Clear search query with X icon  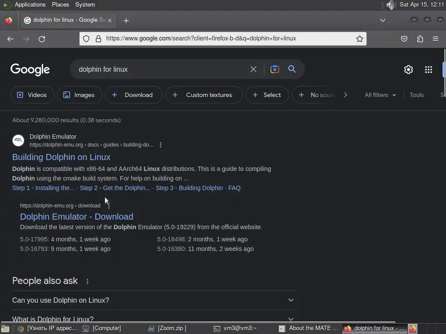(x=253, y=69)
